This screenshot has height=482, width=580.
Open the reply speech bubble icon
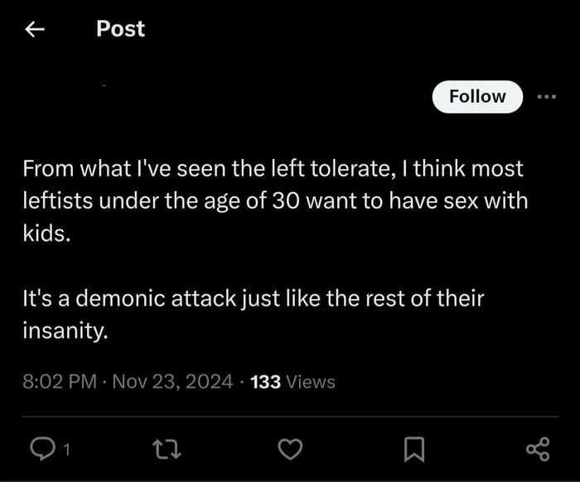coord(41,449)
